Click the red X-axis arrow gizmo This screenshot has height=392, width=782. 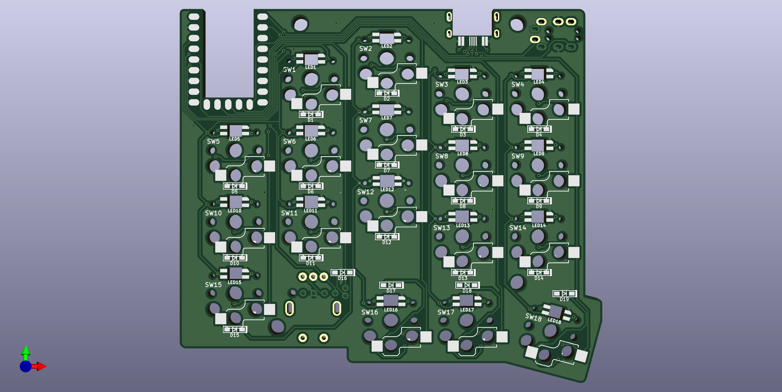41,366
